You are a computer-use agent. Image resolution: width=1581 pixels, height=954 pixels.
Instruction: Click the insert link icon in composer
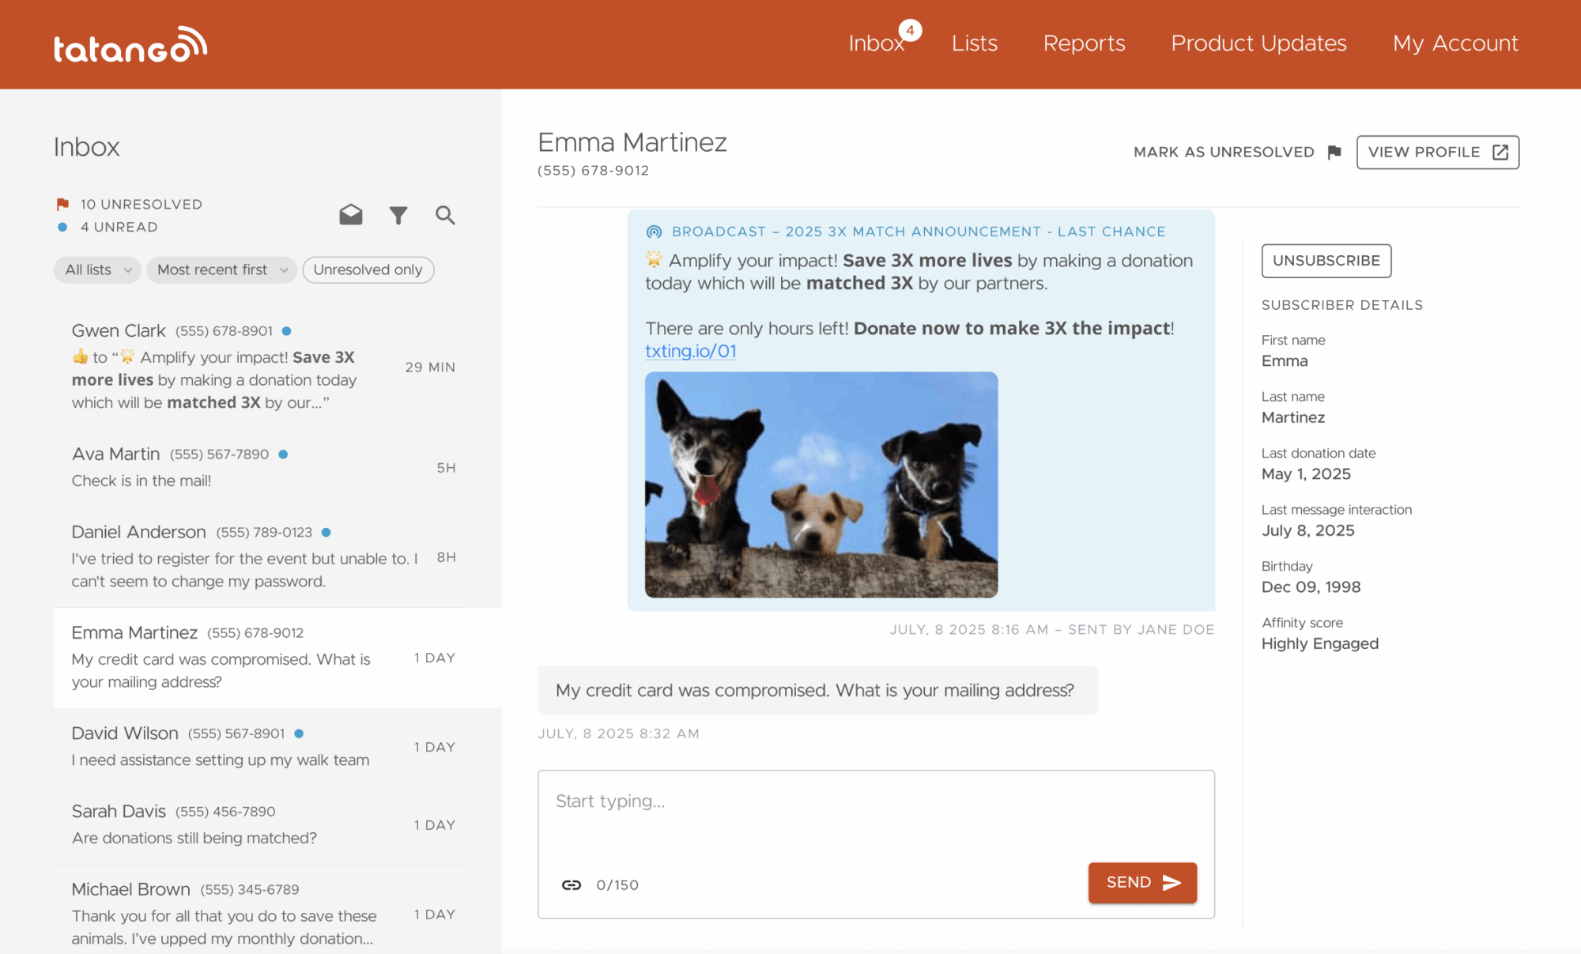point(572,884)
